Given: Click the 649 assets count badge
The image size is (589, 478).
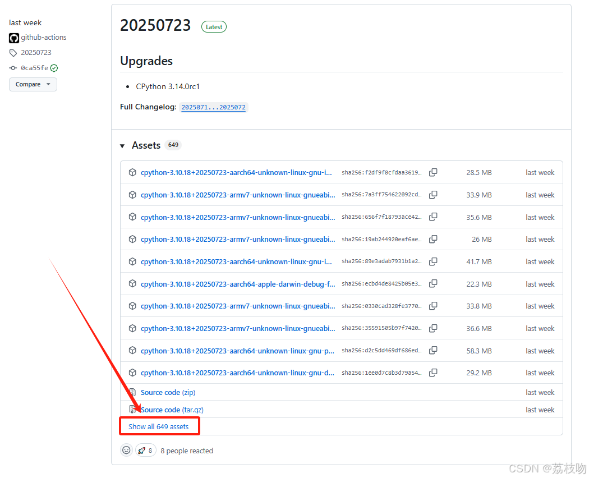Looking at the screenshot, I should [x=173, y=145].
